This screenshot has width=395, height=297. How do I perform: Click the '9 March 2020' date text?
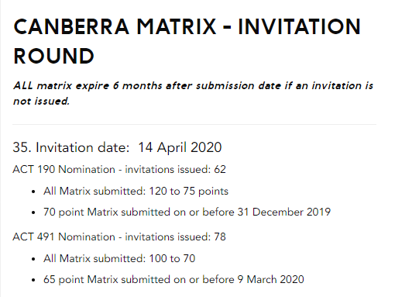point(271,279)
